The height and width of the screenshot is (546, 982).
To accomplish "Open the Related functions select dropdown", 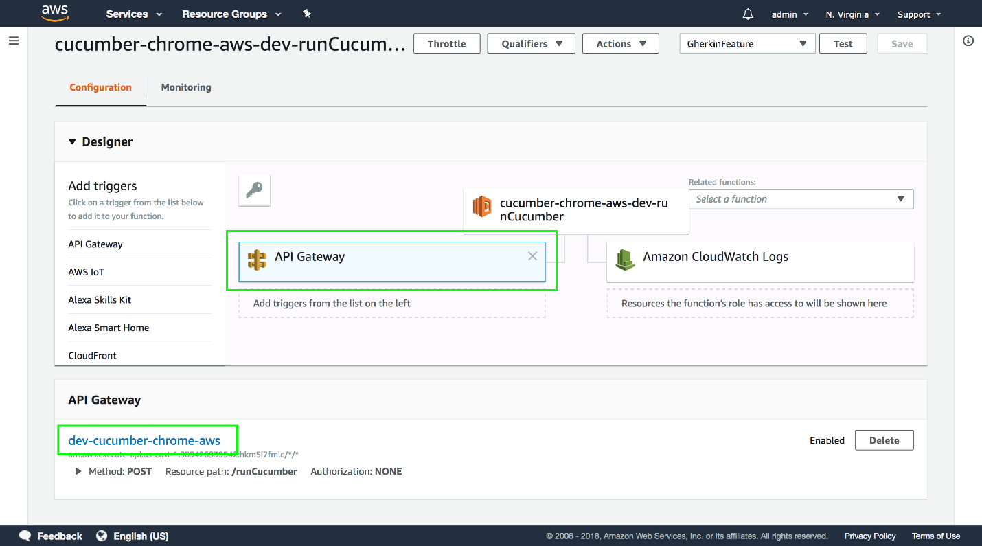I will (x=801, y=199).
